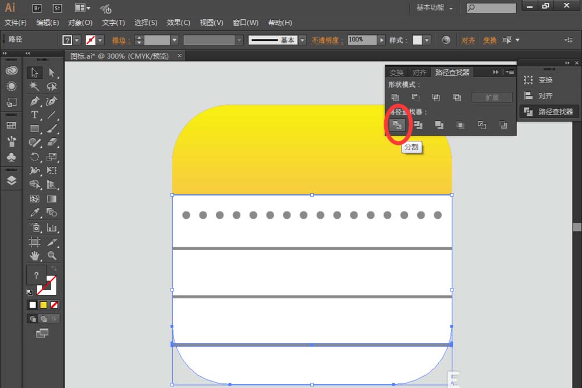Viewport: 582px width, 388px height.
Task: Open fill color dropdown in control bar
Action: (x=77, y=40)
